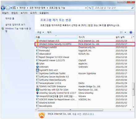Click publisher 'NagoSoft, Inc.' cell

point(85,51)
